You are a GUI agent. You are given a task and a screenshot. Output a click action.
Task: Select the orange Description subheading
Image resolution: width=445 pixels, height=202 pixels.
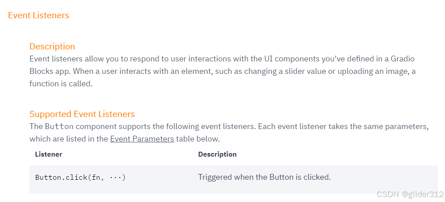tap(52, 46)
